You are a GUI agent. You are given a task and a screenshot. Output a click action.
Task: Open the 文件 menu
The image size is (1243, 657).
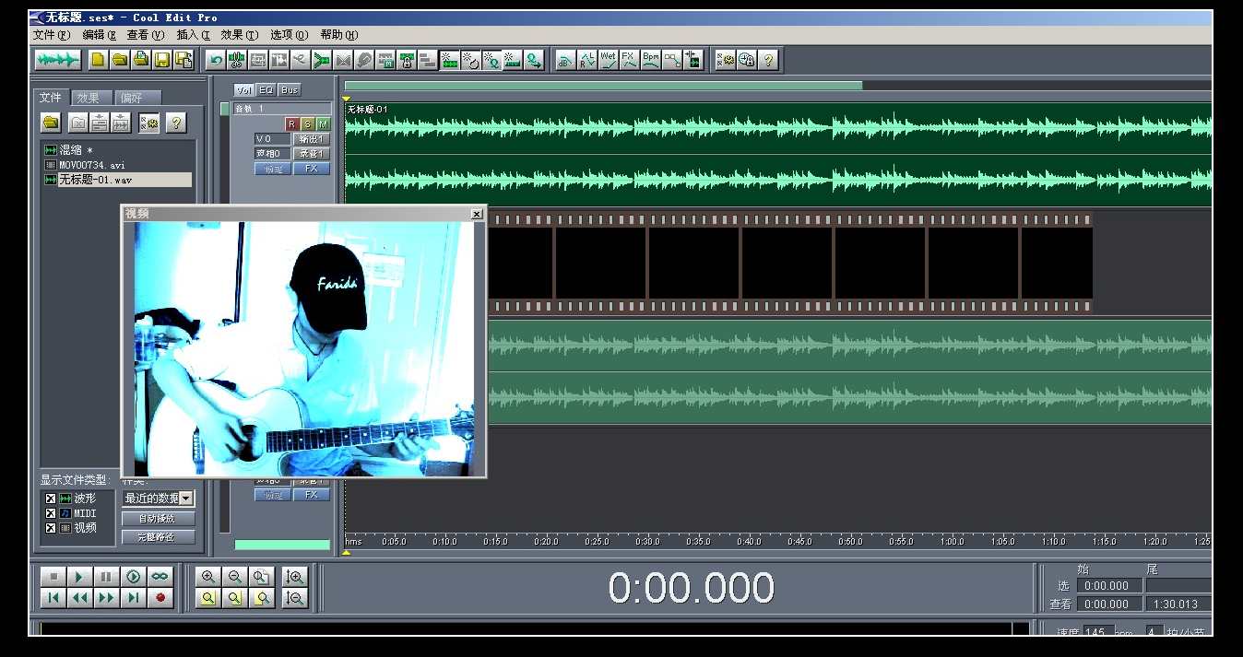click(x=51, y=35)
